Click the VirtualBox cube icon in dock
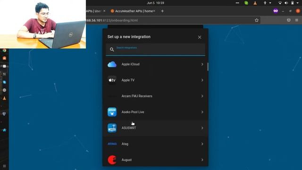Viewport: 302px width, 170px height. [4, 114]
